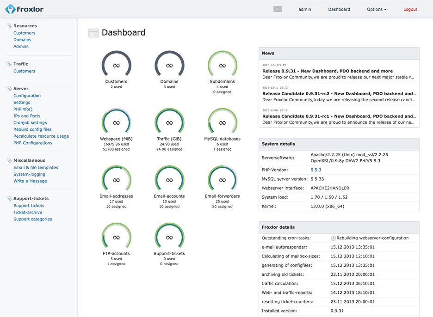Image resolution: width=433 pixels, height=317 pixels.
Task: Expand the Options dropdown menu
Action: (377, 9)
